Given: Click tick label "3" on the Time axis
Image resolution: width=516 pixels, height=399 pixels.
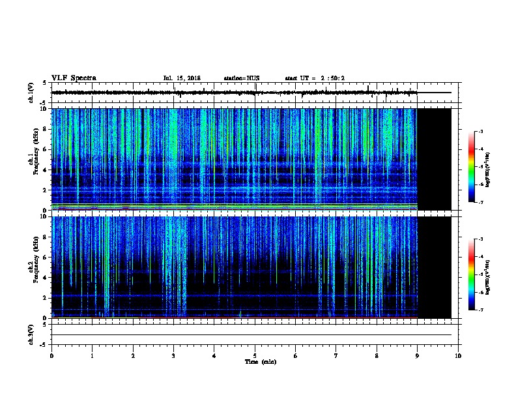Looking at the screenshot, I should (173, 356).
